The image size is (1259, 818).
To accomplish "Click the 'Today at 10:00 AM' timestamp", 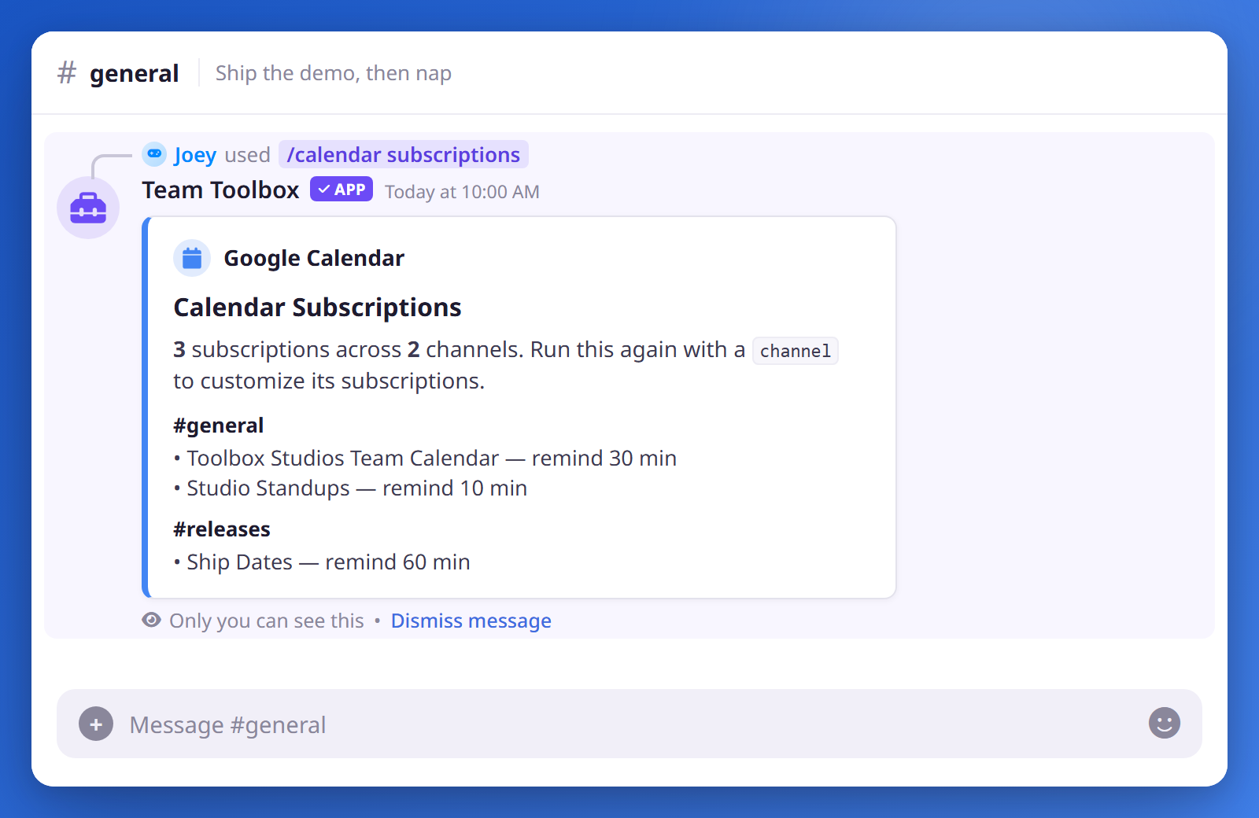I will coord(462,192).
